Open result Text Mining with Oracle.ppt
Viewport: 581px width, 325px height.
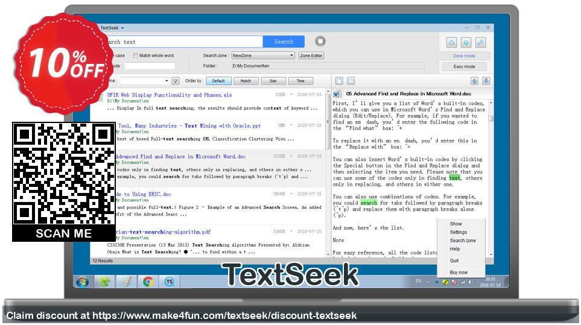point(189,126)
